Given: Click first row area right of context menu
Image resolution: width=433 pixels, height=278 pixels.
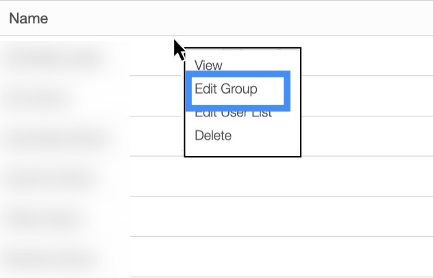Looking at the screenshot, I should [x=367, y=56].
